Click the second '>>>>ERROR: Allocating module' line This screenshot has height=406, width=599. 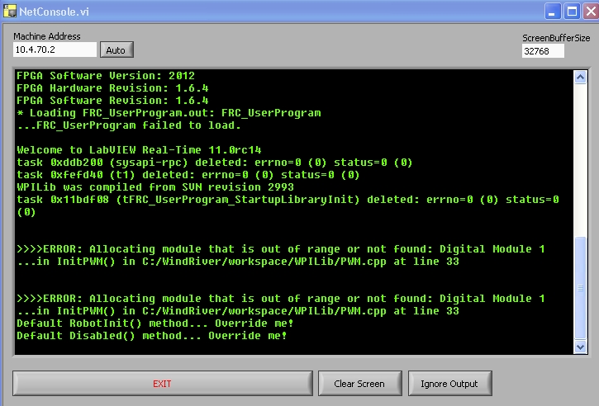[x=281, y=299]
